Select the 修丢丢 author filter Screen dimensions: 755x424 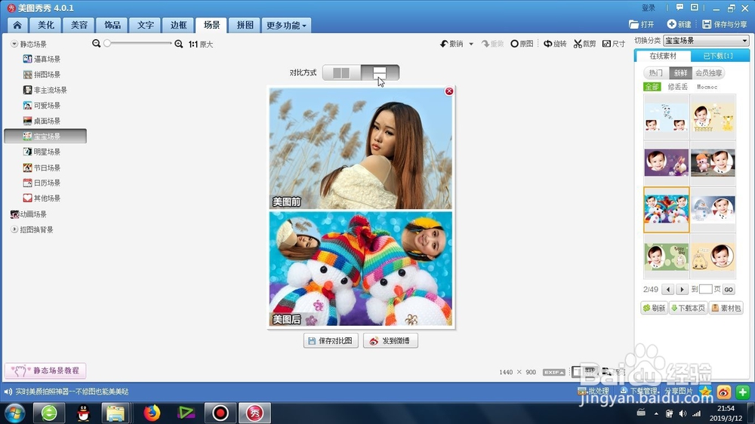click(x=677, y=87)
